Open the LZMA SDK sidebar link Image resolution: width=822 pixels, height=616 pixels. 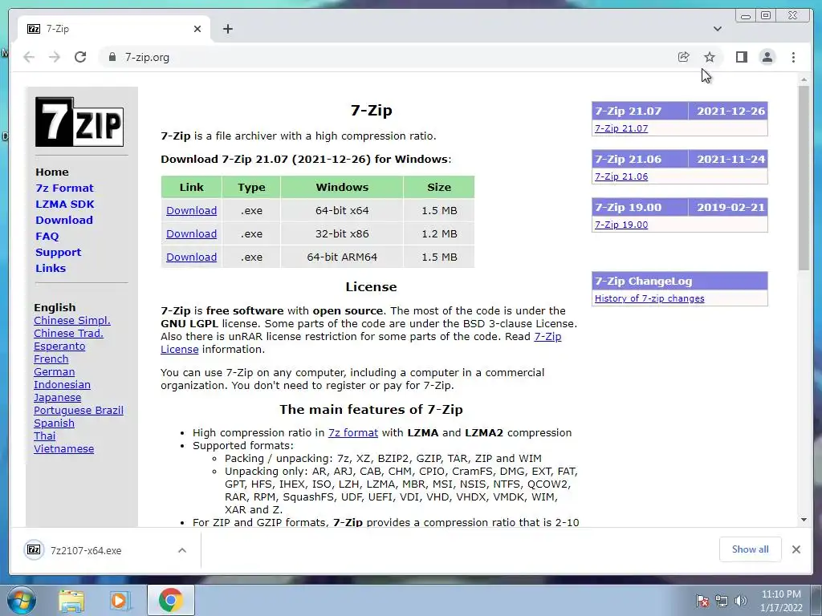(x=65, y=205)
